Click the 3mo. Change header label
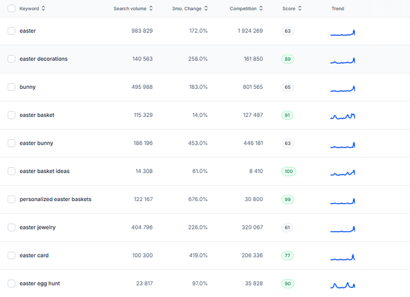410x297 pixels. tap(187, 9)
